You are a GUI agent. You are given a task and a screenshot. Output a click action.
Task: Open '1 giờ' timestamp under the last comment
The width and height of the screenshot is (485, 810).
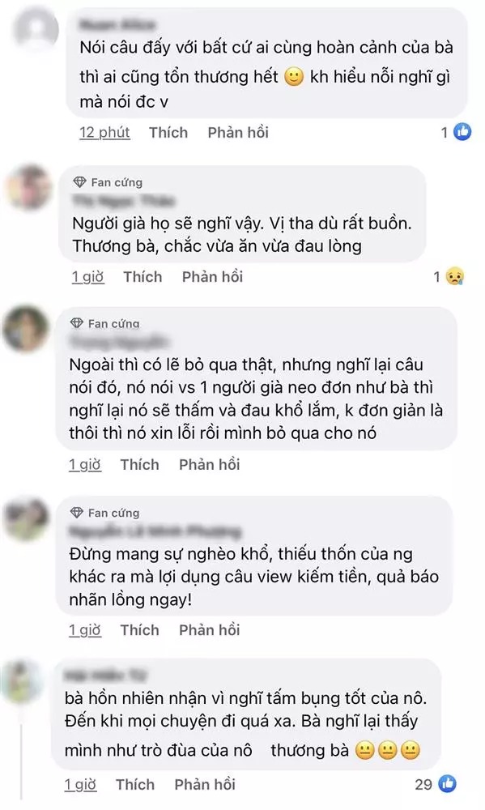click(80, 784)
